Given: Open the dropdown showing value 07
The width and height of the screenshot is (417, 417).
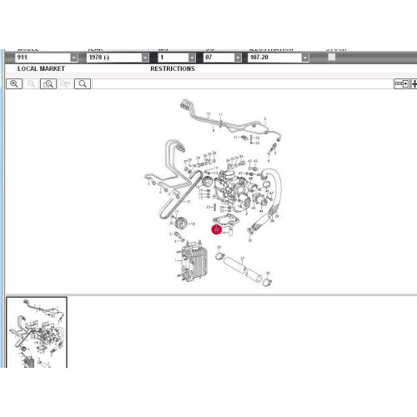Looking at the screenshot, I should point(223,58).
